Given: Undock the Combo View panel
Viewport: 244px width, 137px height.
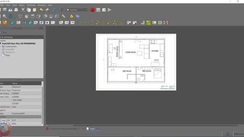Looking at the screenshot, I should pyautogui.click(x=40, y=28).
